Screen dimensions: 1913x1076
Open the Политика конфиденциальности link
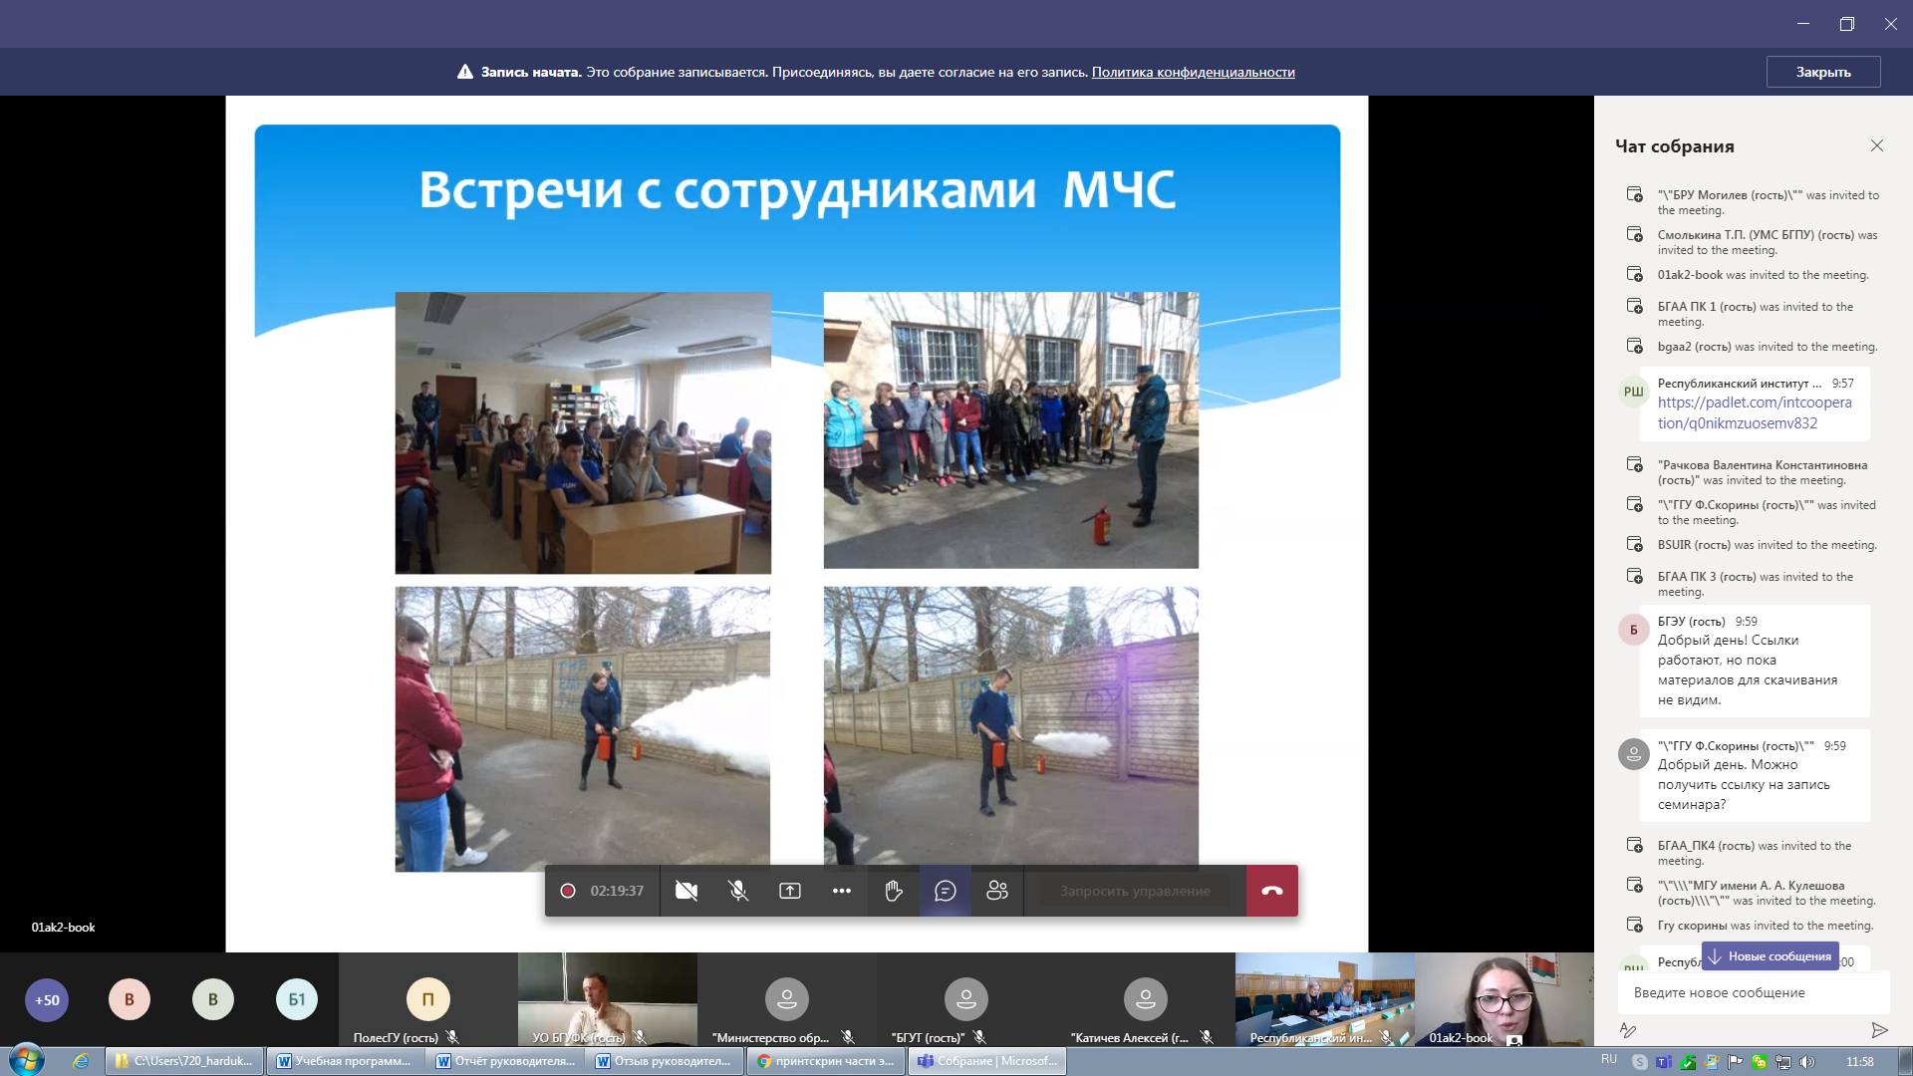(1193, 72)
